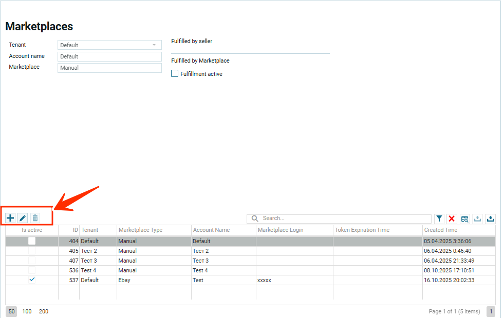Open the grid filter funnel icon

tap(439, 219)
